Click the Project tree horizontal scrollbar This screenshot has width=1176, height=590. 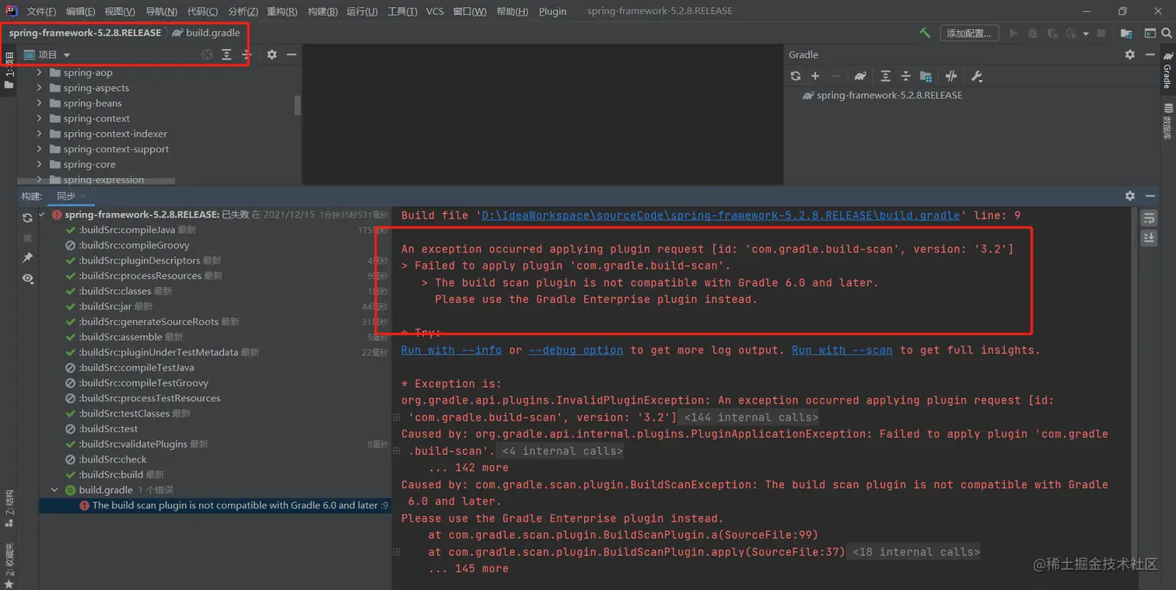tap(96, 180)
